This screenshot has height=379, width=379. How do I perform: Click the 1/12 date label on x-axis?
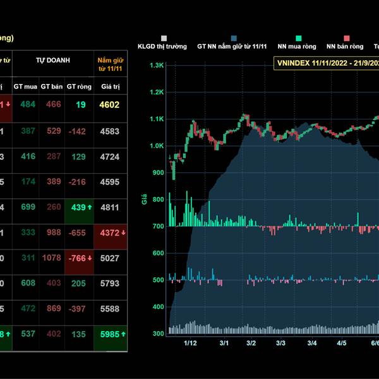[190, 343]
